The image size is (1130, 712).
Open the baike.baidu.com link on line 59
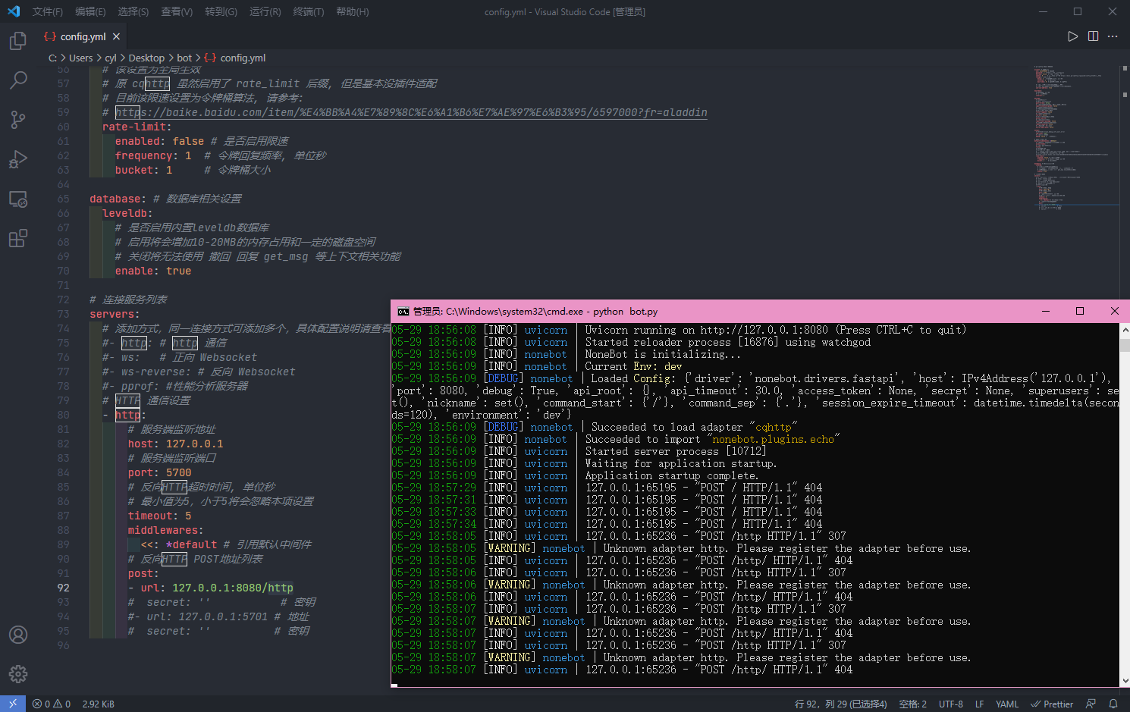[411, 112]
